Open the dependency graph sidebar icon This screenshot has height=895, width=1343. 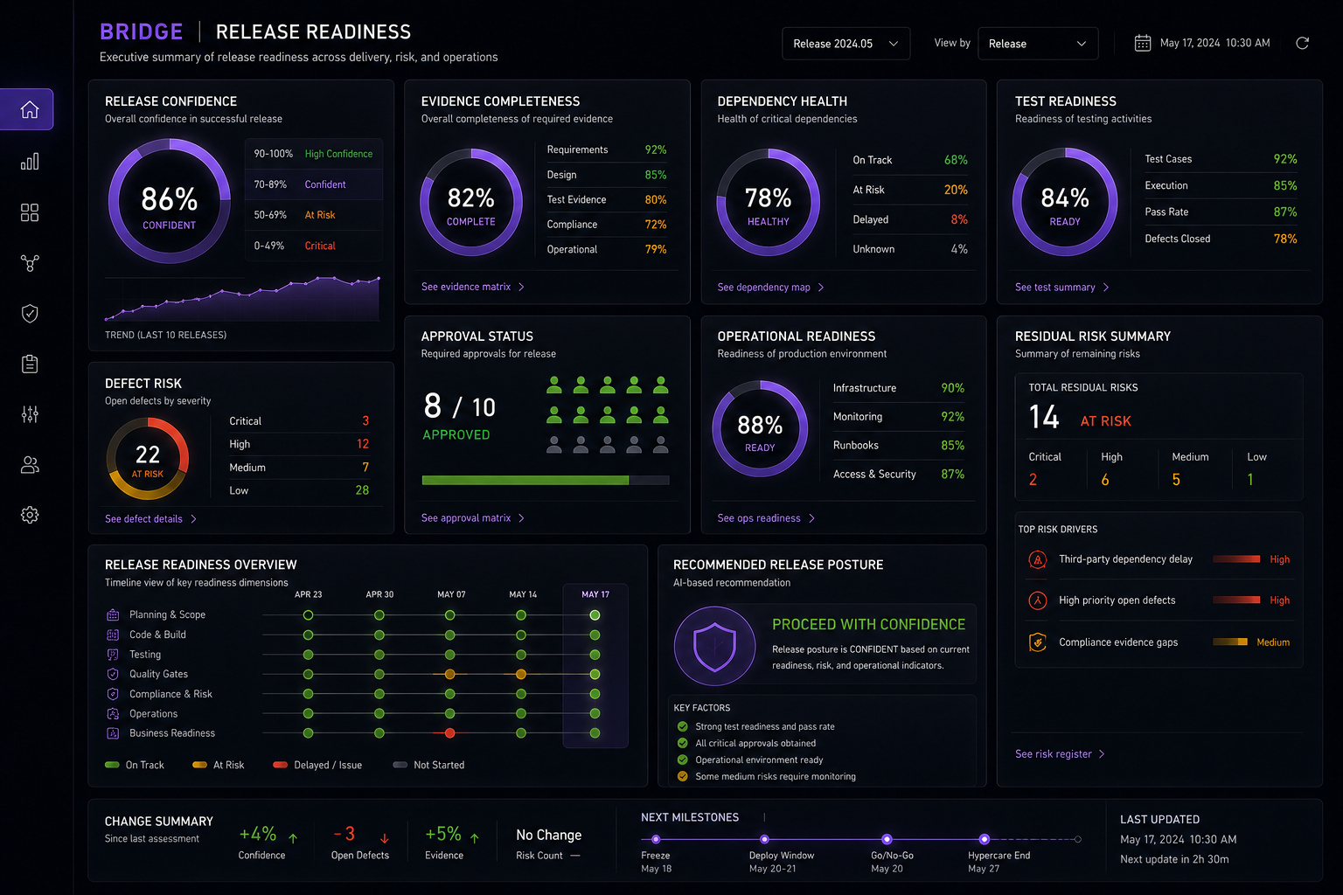[x=30, y=263]
